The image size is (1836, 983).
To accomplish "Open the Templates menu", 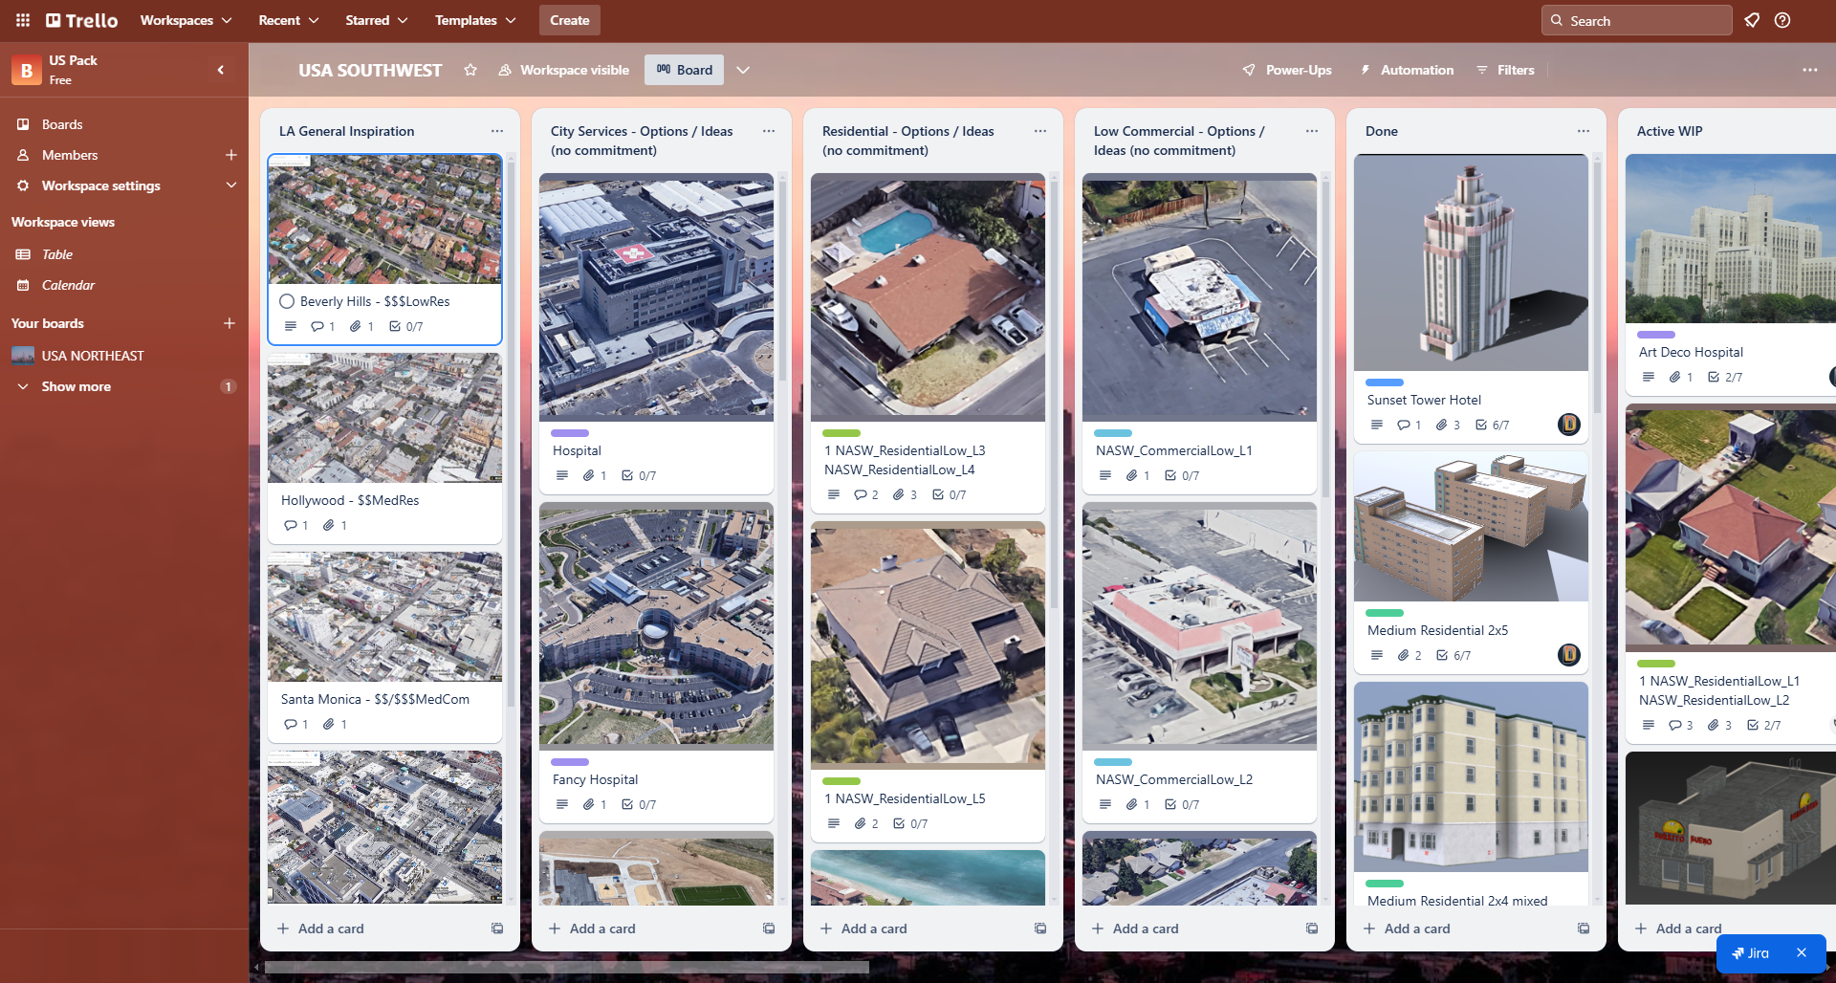I will [475, 20].
